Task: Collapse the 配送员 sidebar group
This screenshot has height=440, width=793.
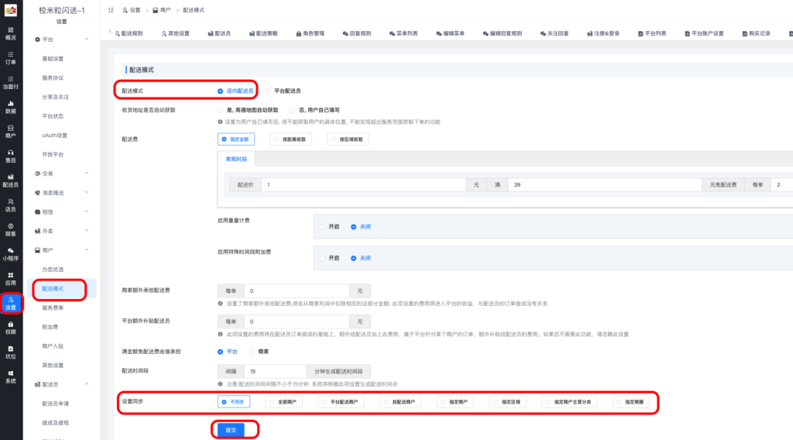Action: click(x=87, y=384)
